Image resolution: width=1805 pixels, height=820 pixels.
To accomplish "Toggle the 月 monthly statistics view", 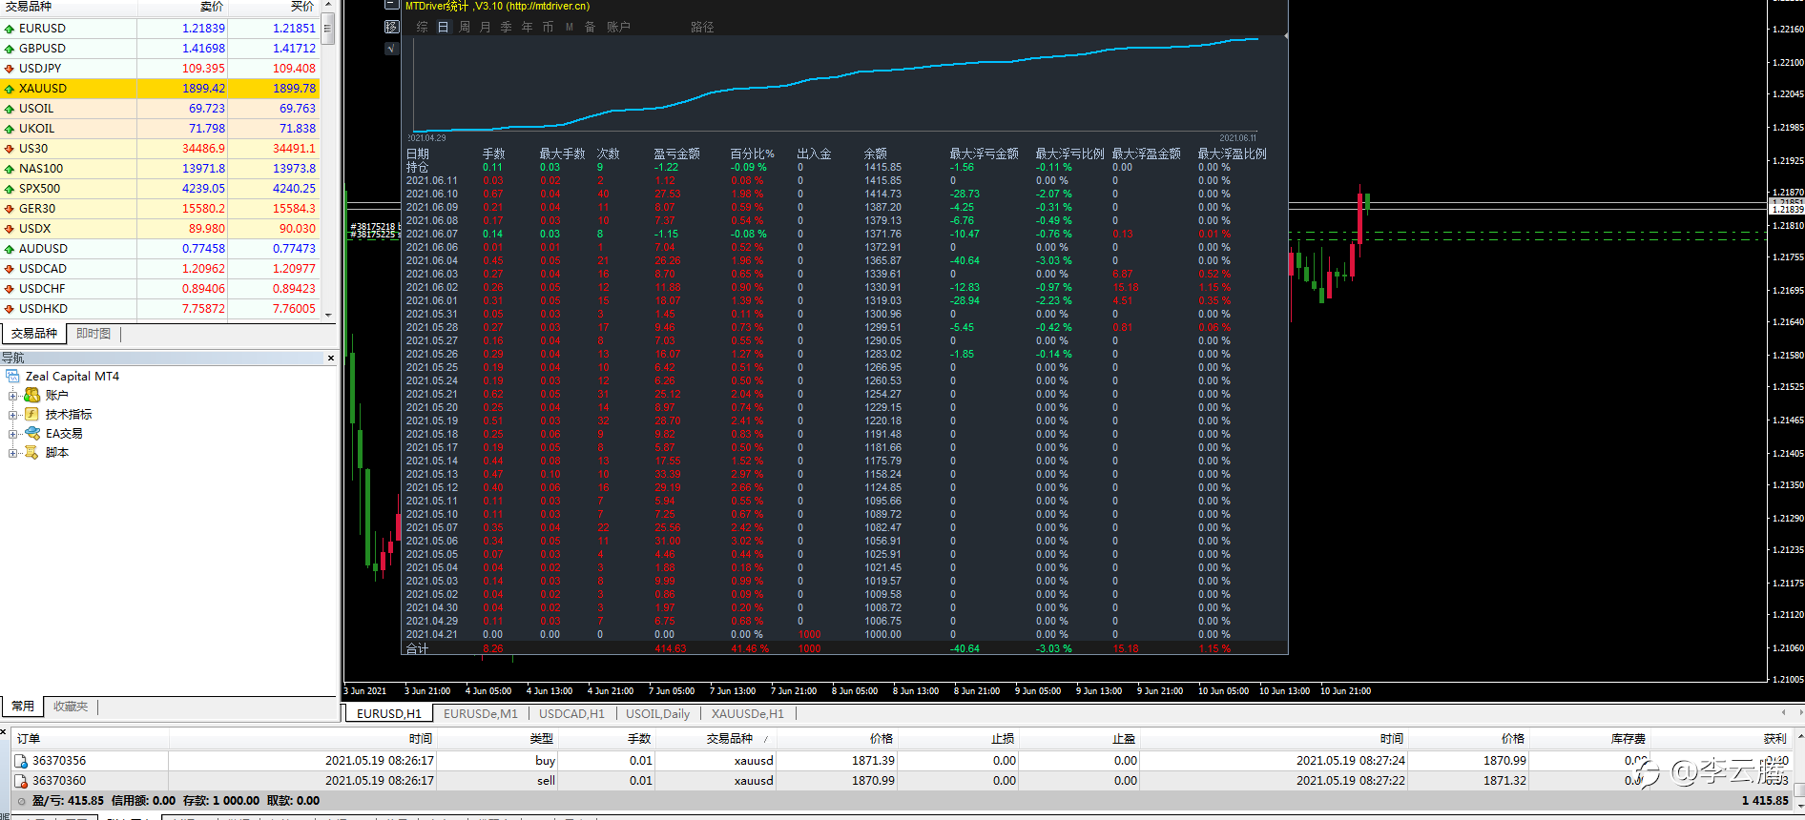I will click(485, 27).
